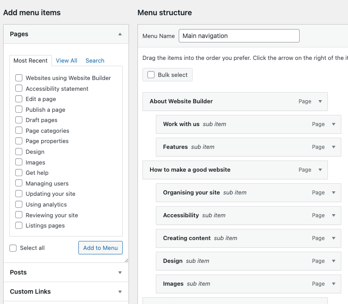Click the Menu Name text field

click(239, 36)
